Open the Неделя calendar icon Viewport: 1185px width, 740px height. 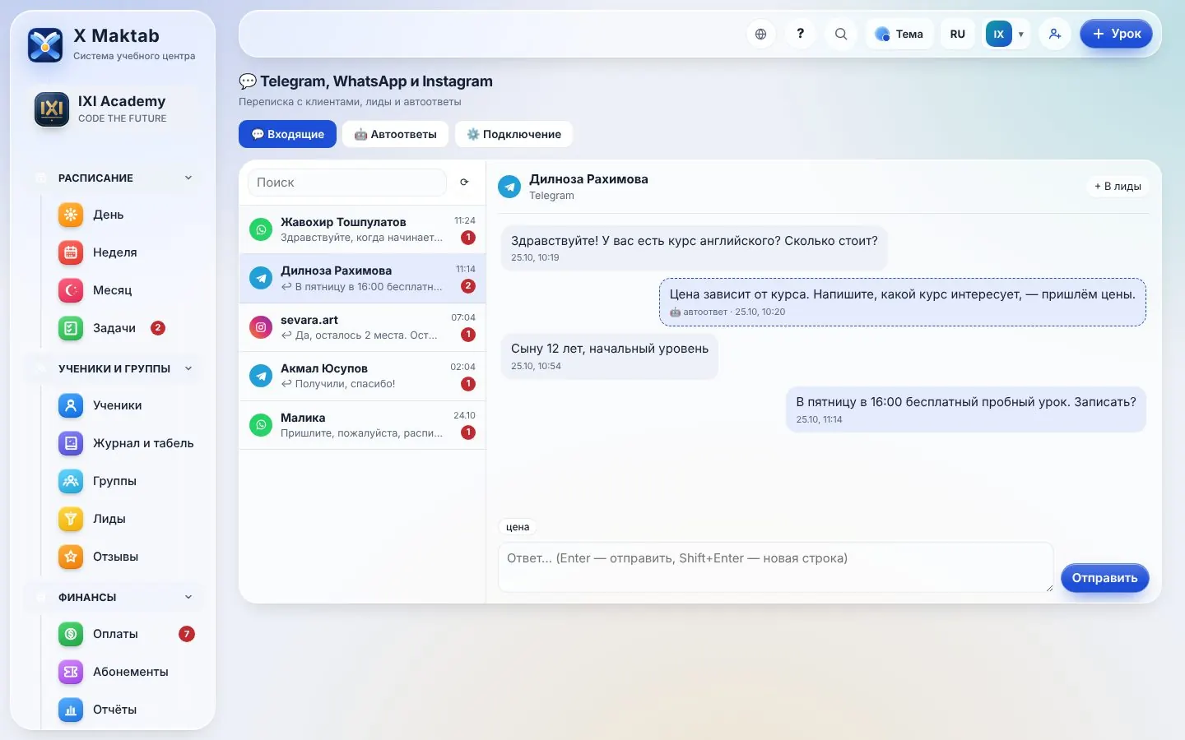point(71,252)
